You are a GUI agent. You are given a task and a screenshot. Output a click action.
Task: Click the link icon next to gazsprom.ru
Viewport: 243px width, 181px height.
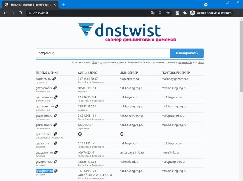point(55,143)
